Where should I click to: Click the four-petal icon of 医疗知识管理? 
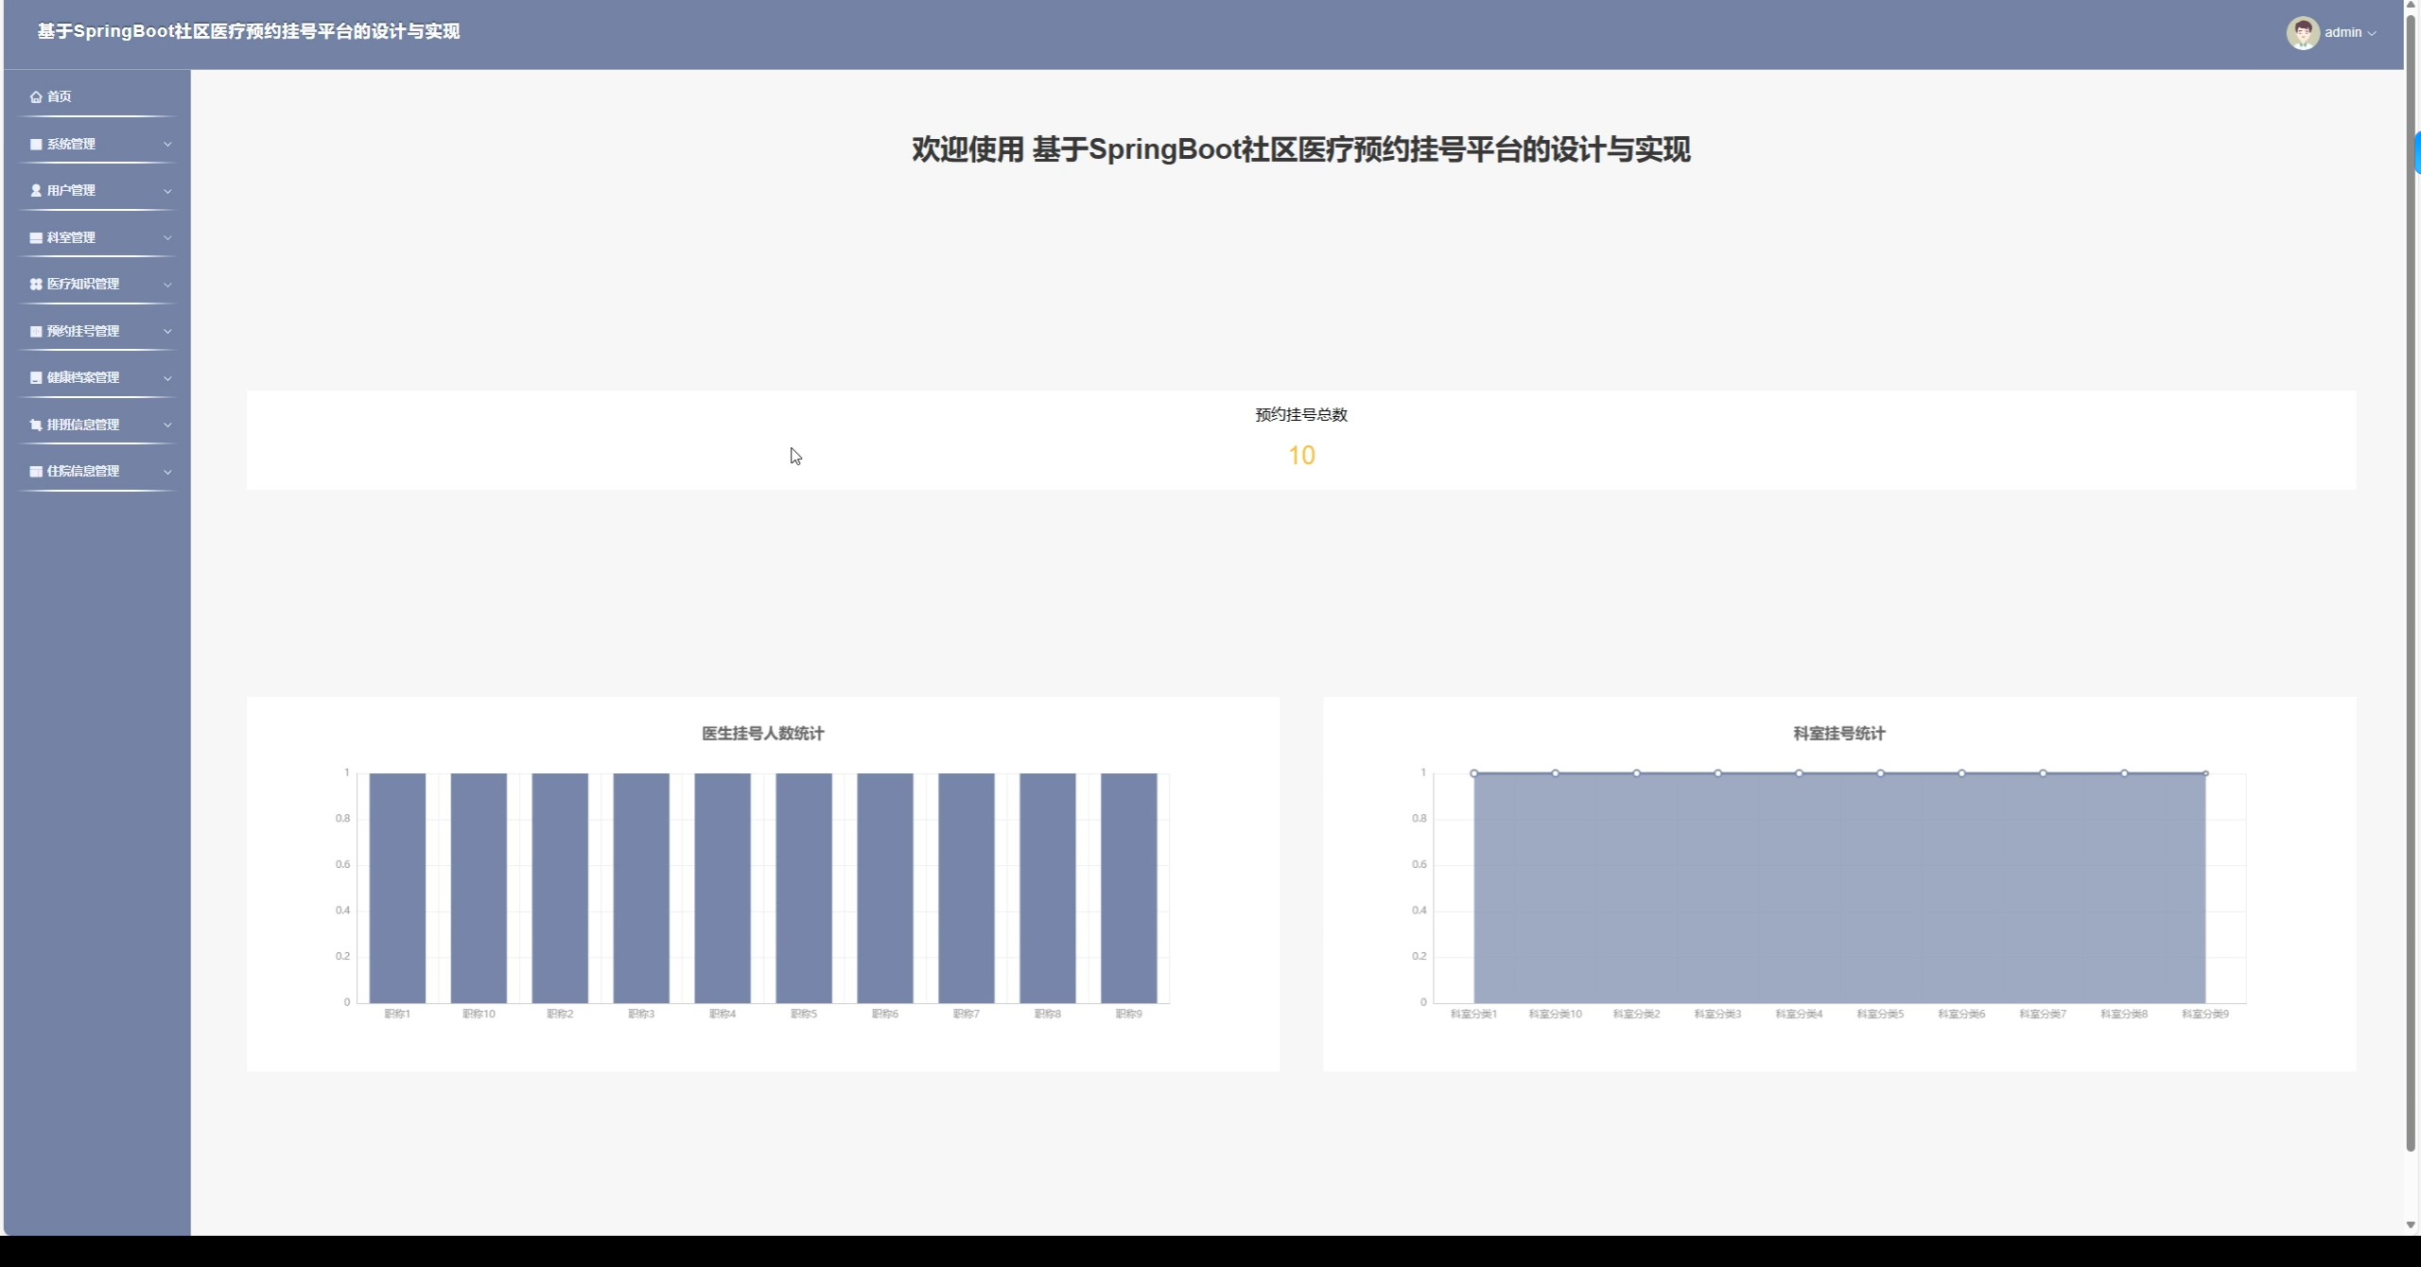pyautogui.click(x=36, y=285)
